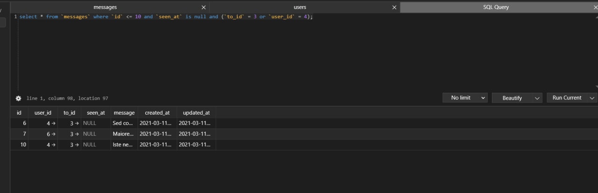Expand the Run Current options arrow
Image resolution: width=598 pixels, height=193 pixels.
coord(592,98)
